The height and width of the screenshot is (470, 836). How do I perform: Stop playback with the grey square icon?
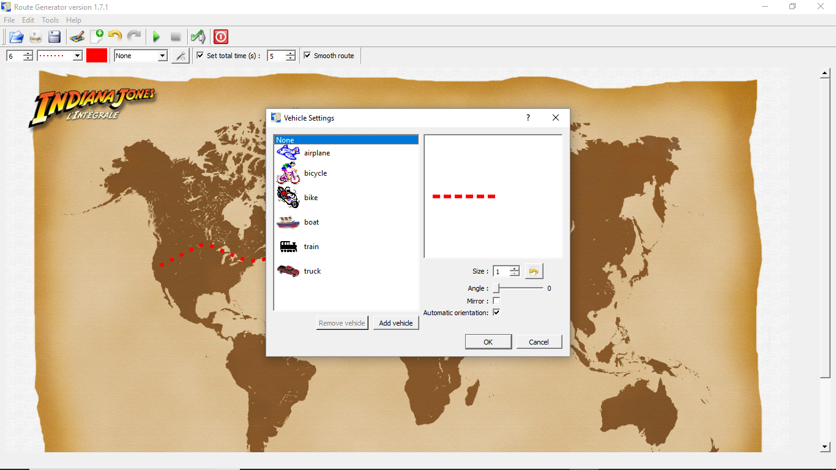(176, 37)
